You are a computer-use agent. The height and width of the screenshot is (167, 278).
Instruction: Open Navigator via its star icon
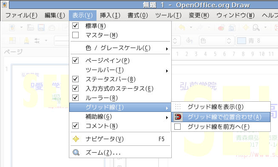click(x=76, y=139)
